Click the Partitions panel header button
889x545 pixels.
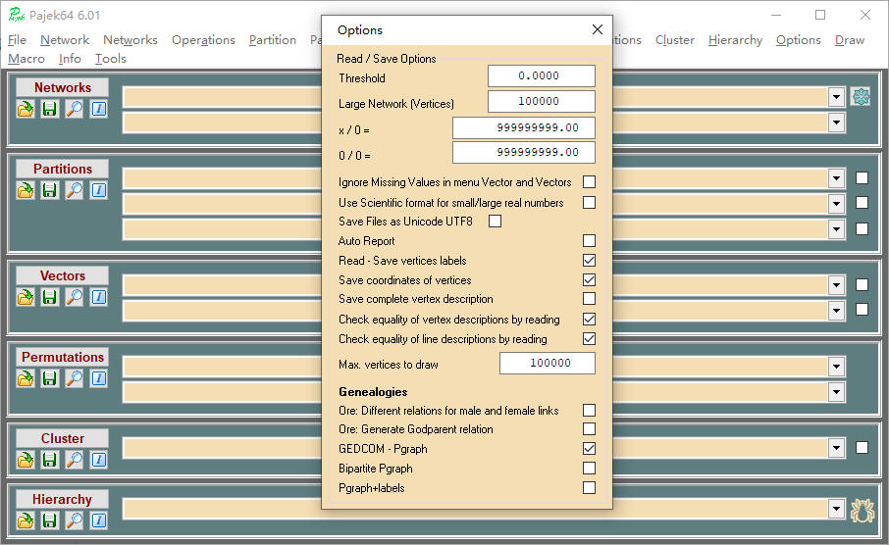(62, 169)
